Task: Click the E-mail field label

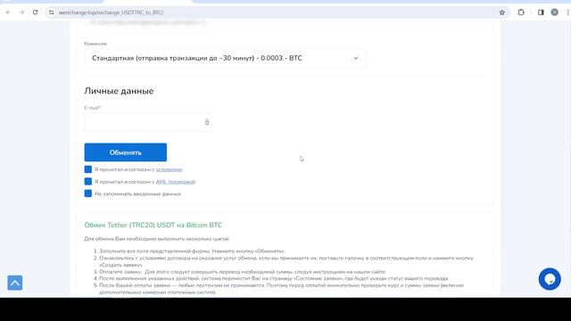Action: (x=92, y=108)
